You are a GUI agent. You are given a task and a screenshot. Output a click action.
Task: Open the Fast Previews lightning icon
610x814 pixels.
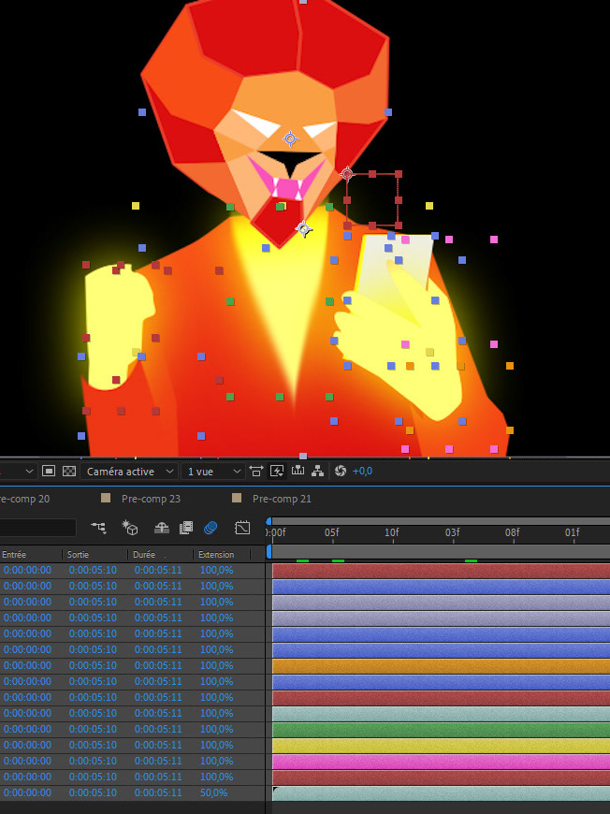pyautogui.click(x=277, y=471)
